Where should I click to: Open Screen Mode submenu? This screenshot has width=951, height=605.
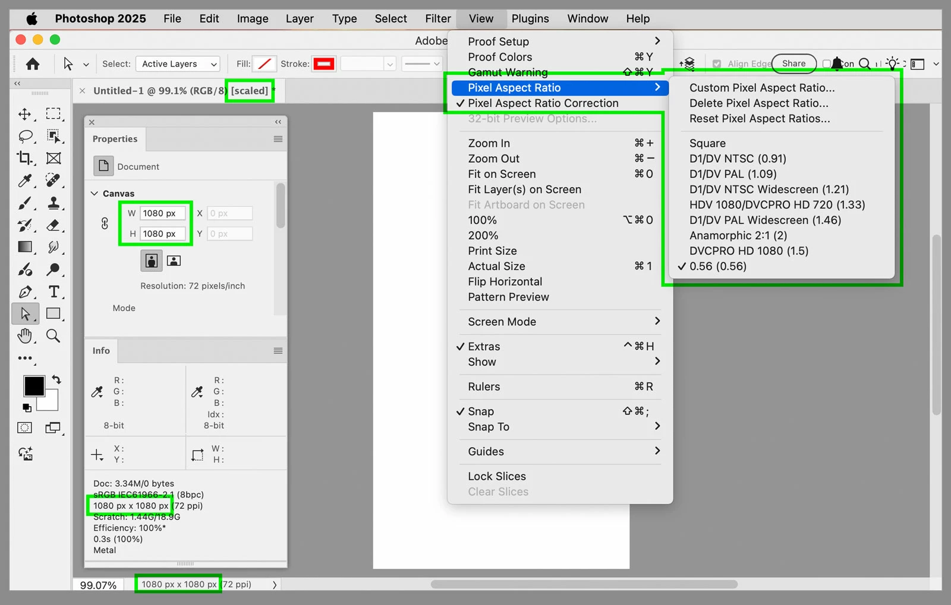tap(559, 322)
